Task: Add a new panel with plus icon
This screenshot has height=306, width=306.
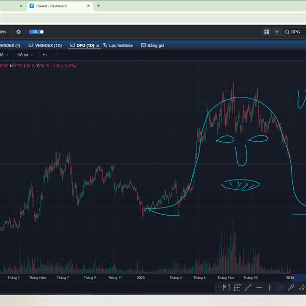Action: [277, 32]
